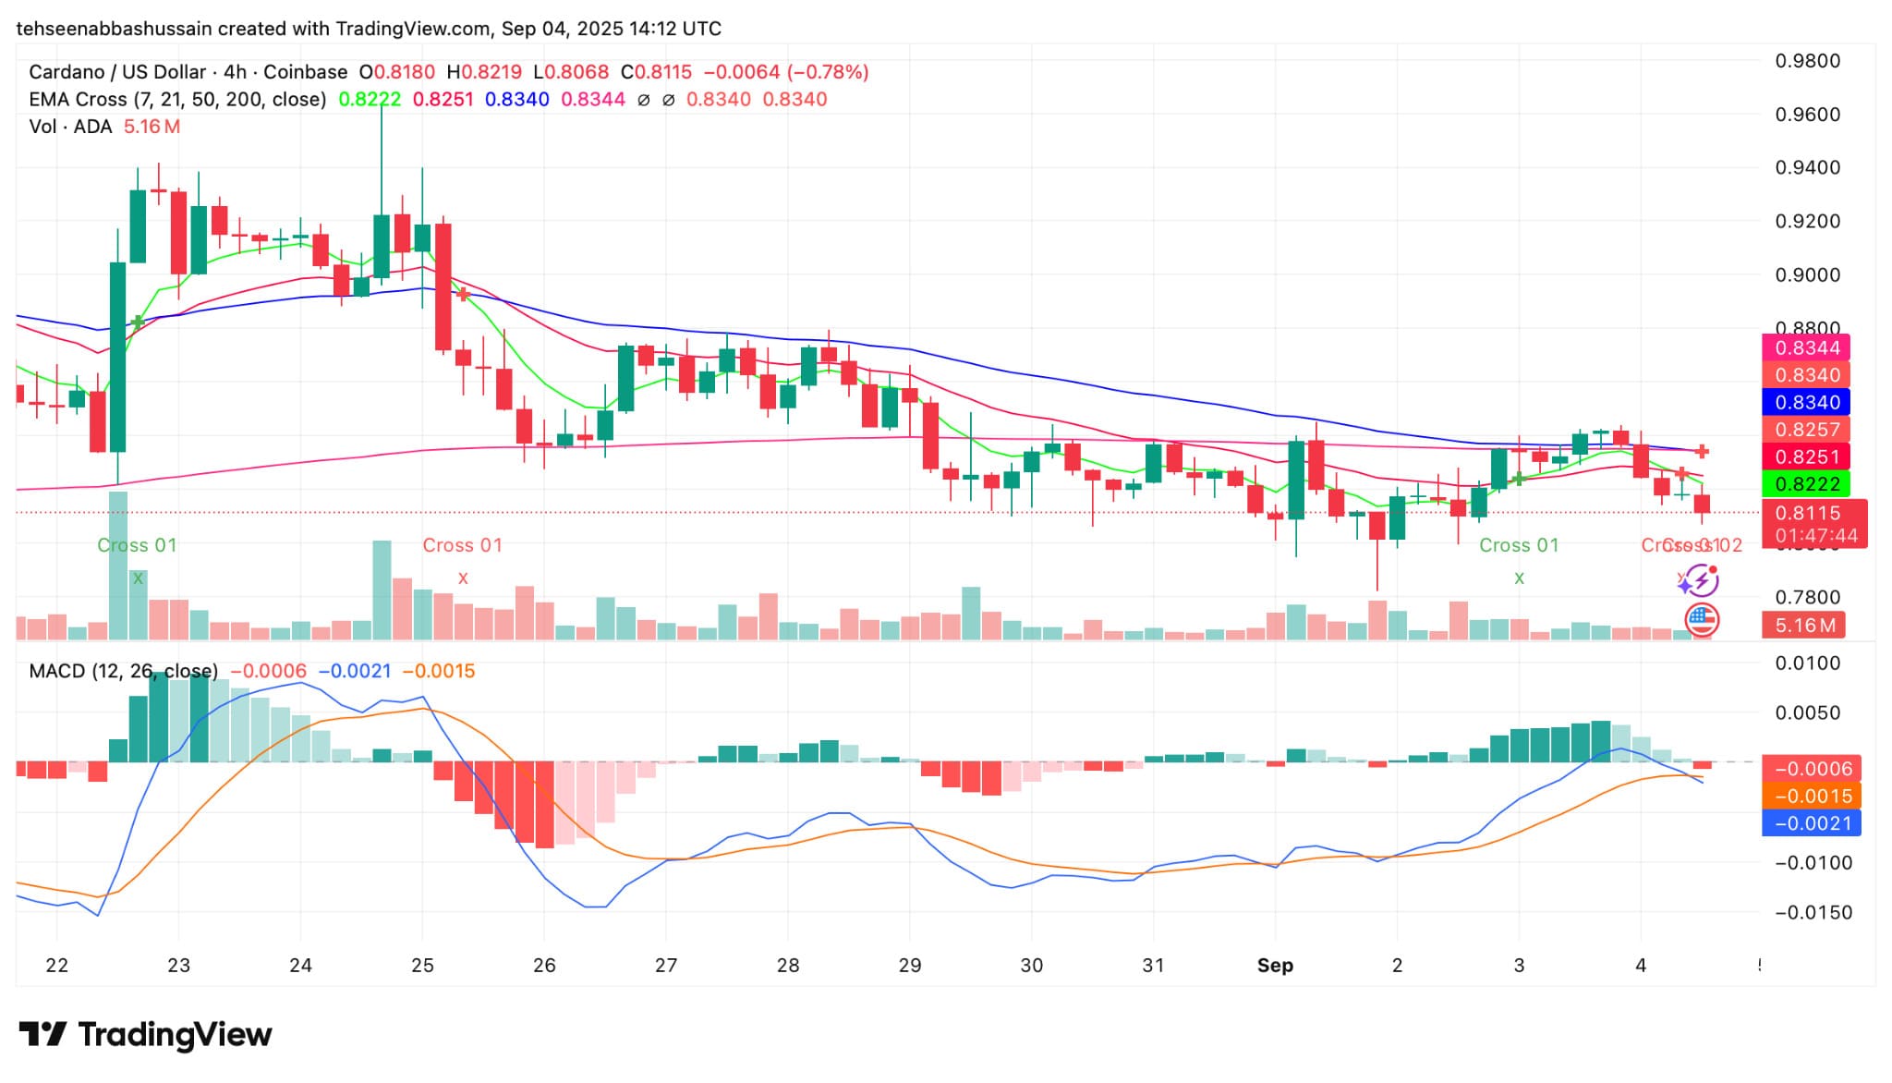Click the low value L0.8068
Image resolution: width=1892 pixels, height=1083 pixels.
tap(571, 72)
